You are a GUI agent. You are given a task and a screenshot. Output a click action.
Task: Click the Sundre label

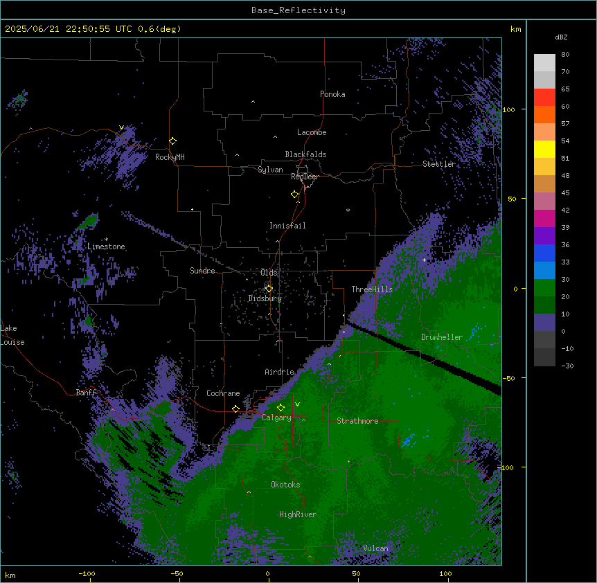click(202, 271)
